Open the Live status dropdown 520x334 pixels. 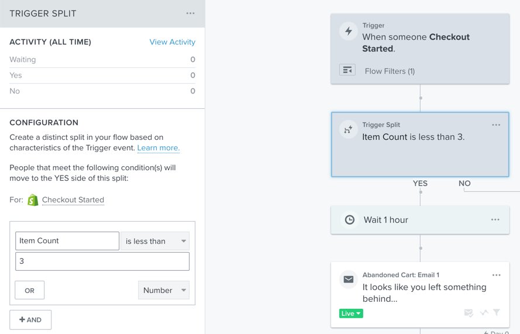point(351,314)
